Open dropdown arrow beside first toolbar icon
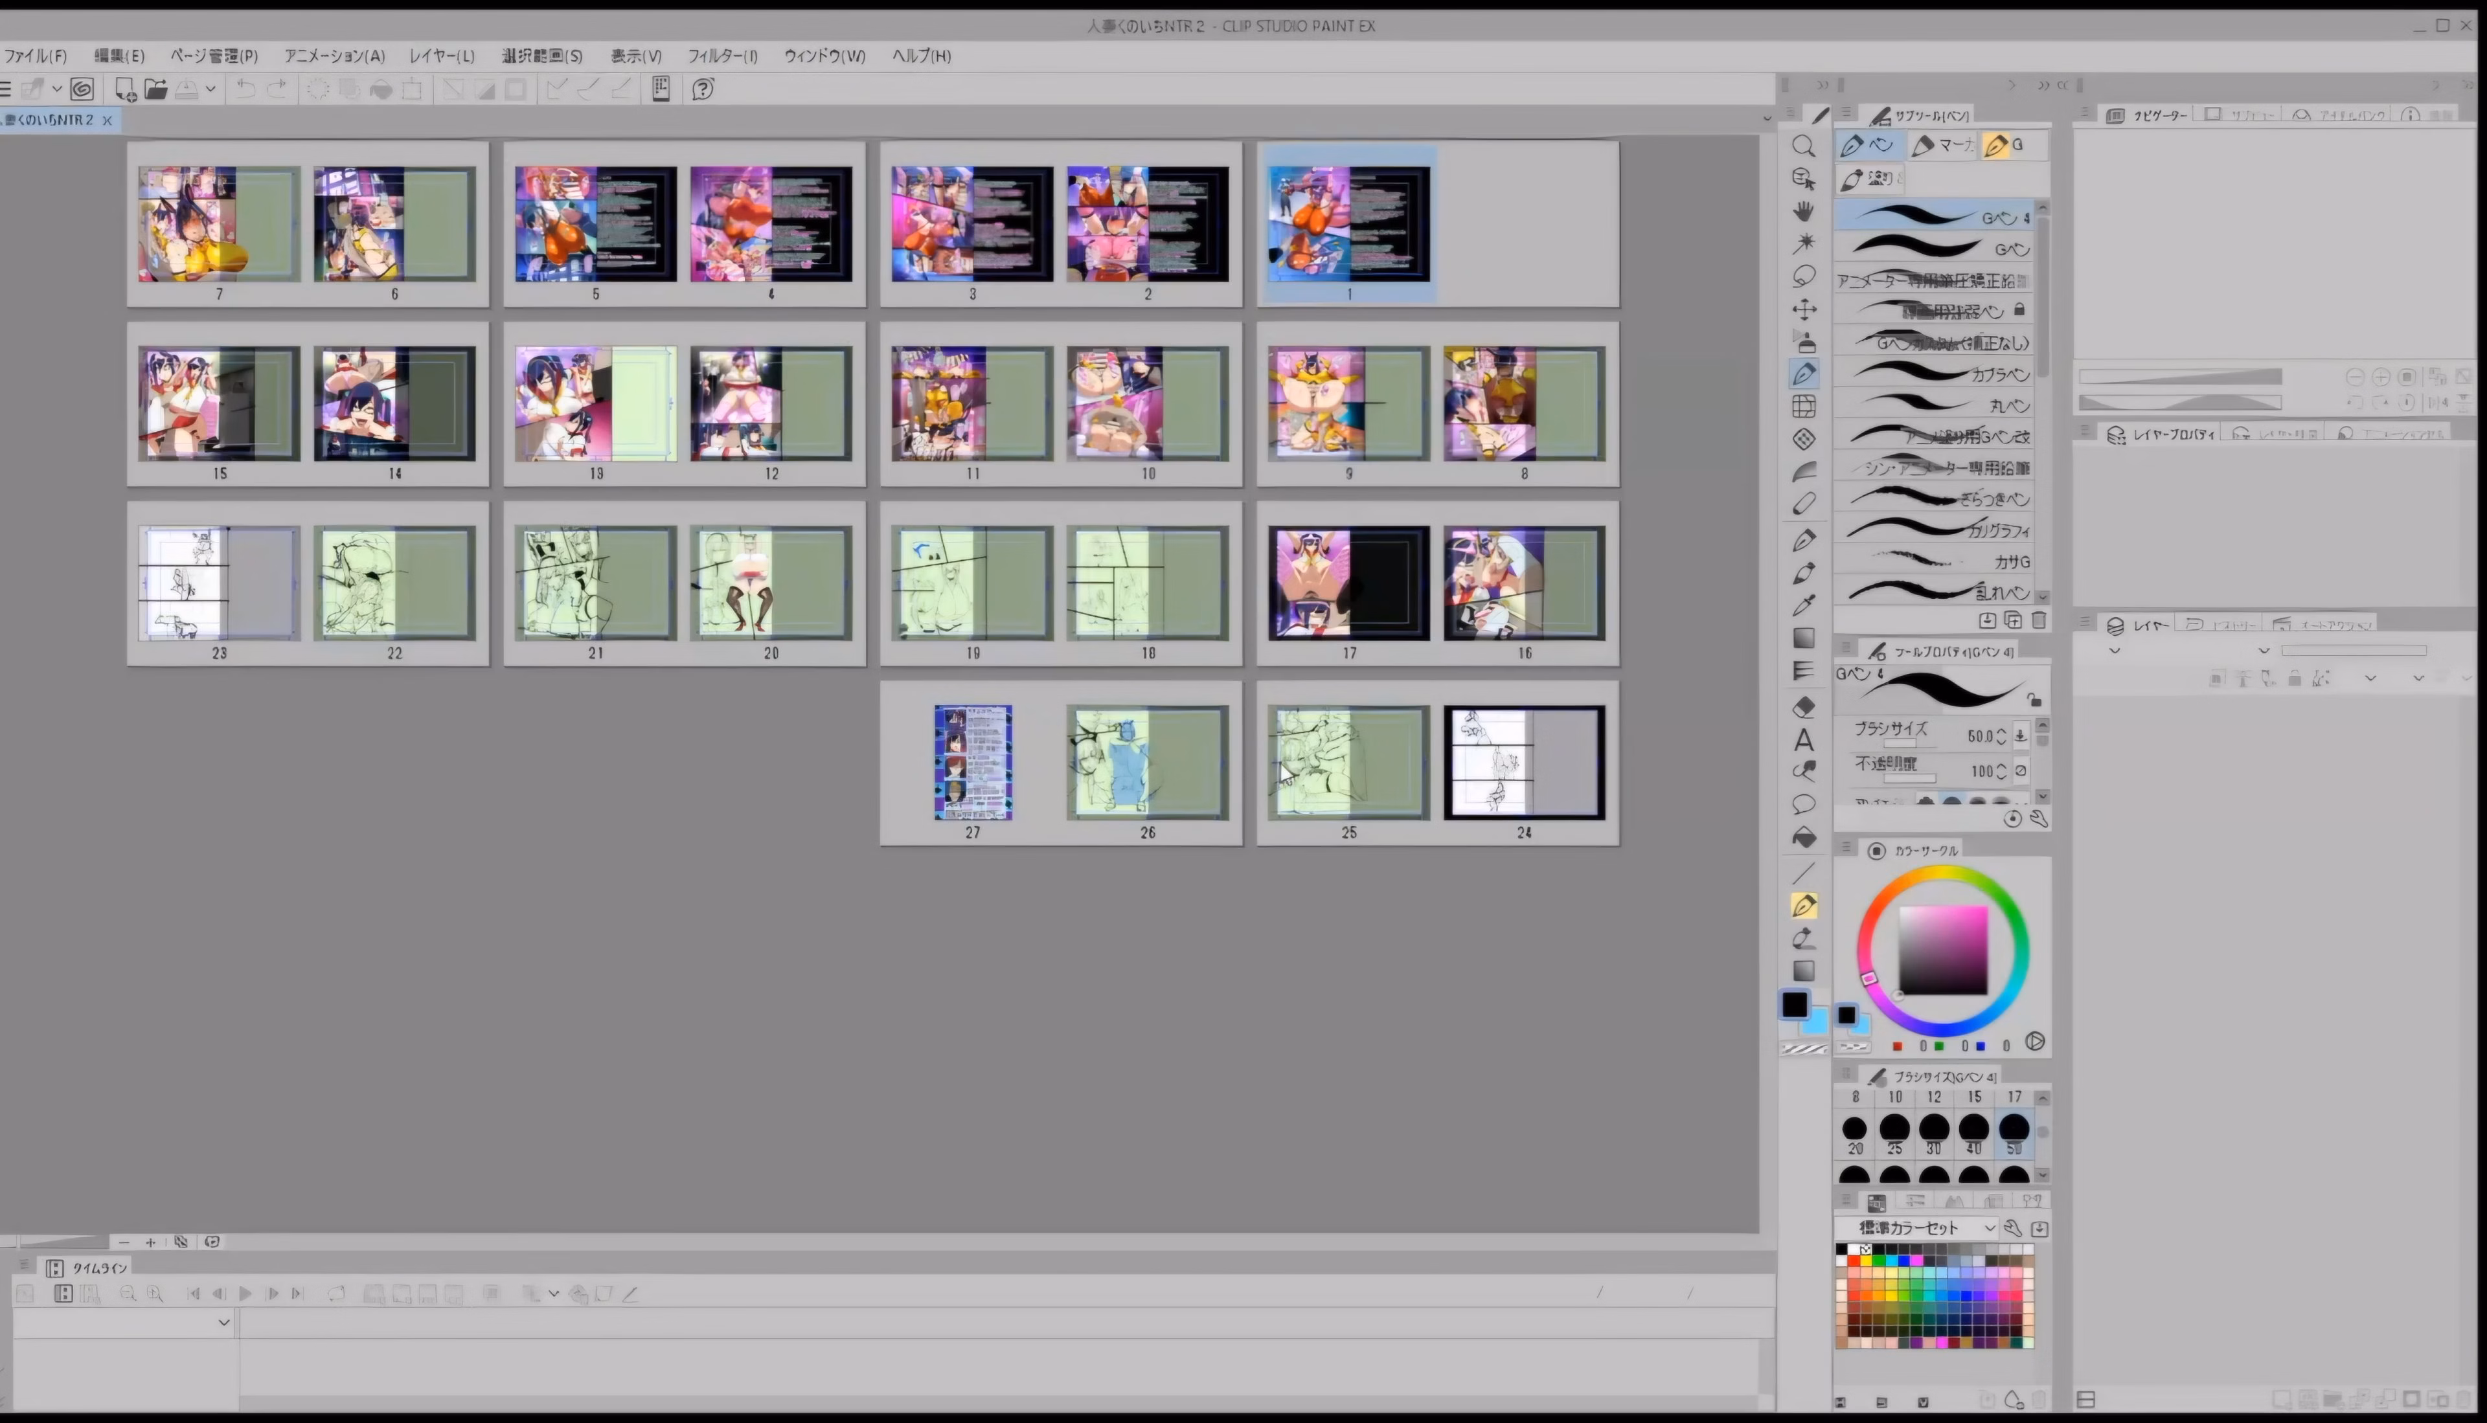 click(57, 90)
